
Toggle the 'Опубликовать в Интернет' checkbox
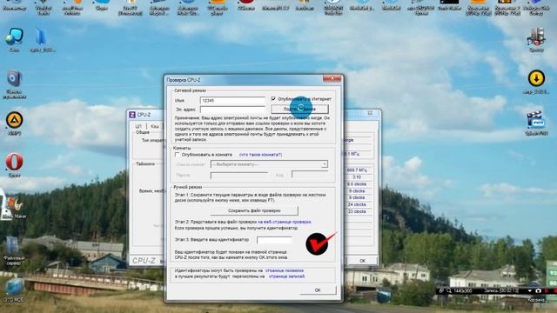[x=273, y=98]
